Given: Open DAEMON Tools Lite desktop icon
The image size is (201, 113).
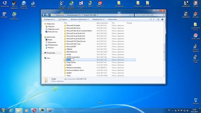Looking at the screenshot, I should coord(24,5).
